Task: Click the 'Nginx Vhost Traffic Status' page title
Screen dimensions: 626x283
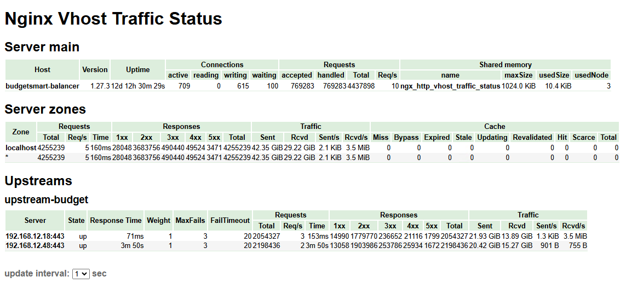Action: pos(113,19)
